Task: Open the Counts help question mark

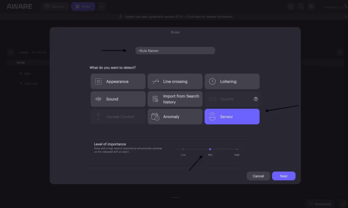Action: [256, 99]
